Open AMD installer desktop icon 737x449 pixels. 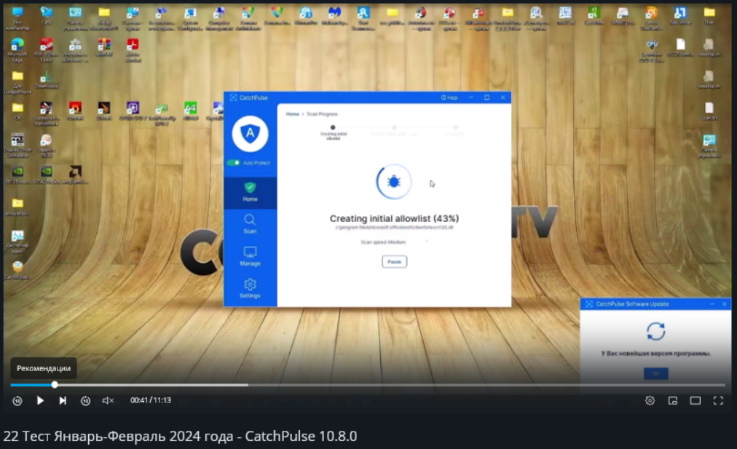[75, 175]
